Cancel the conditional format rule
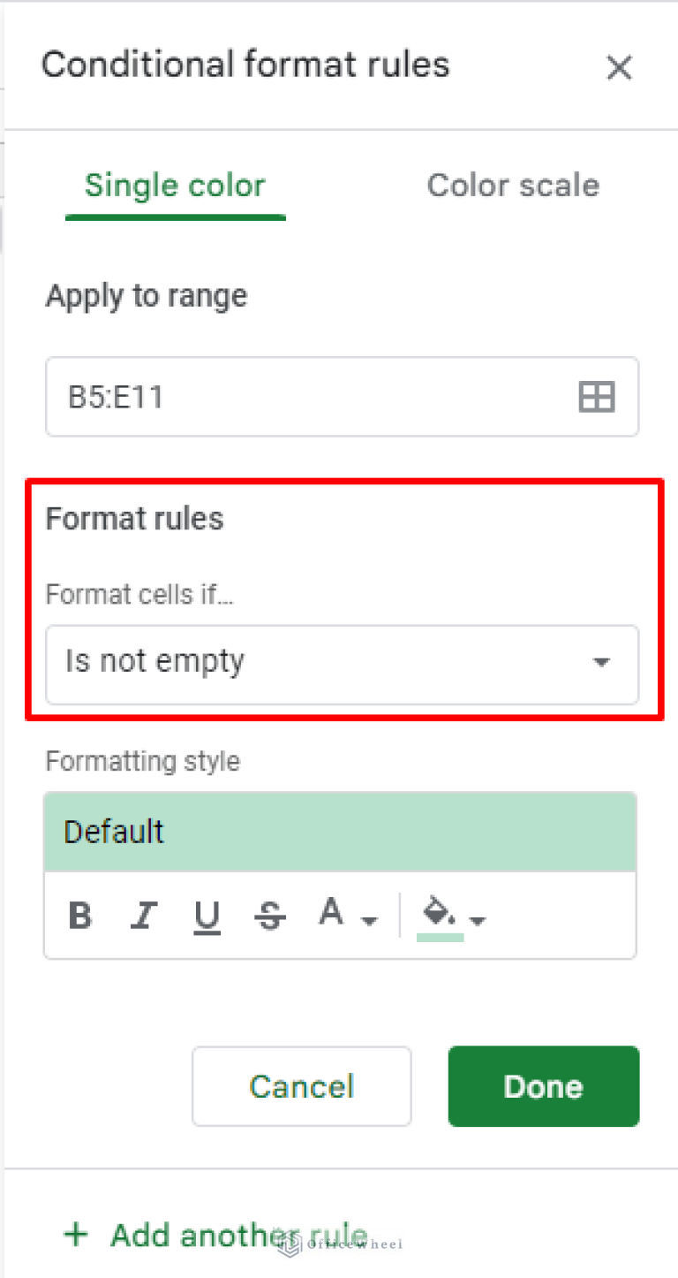 coord(301,1086)
